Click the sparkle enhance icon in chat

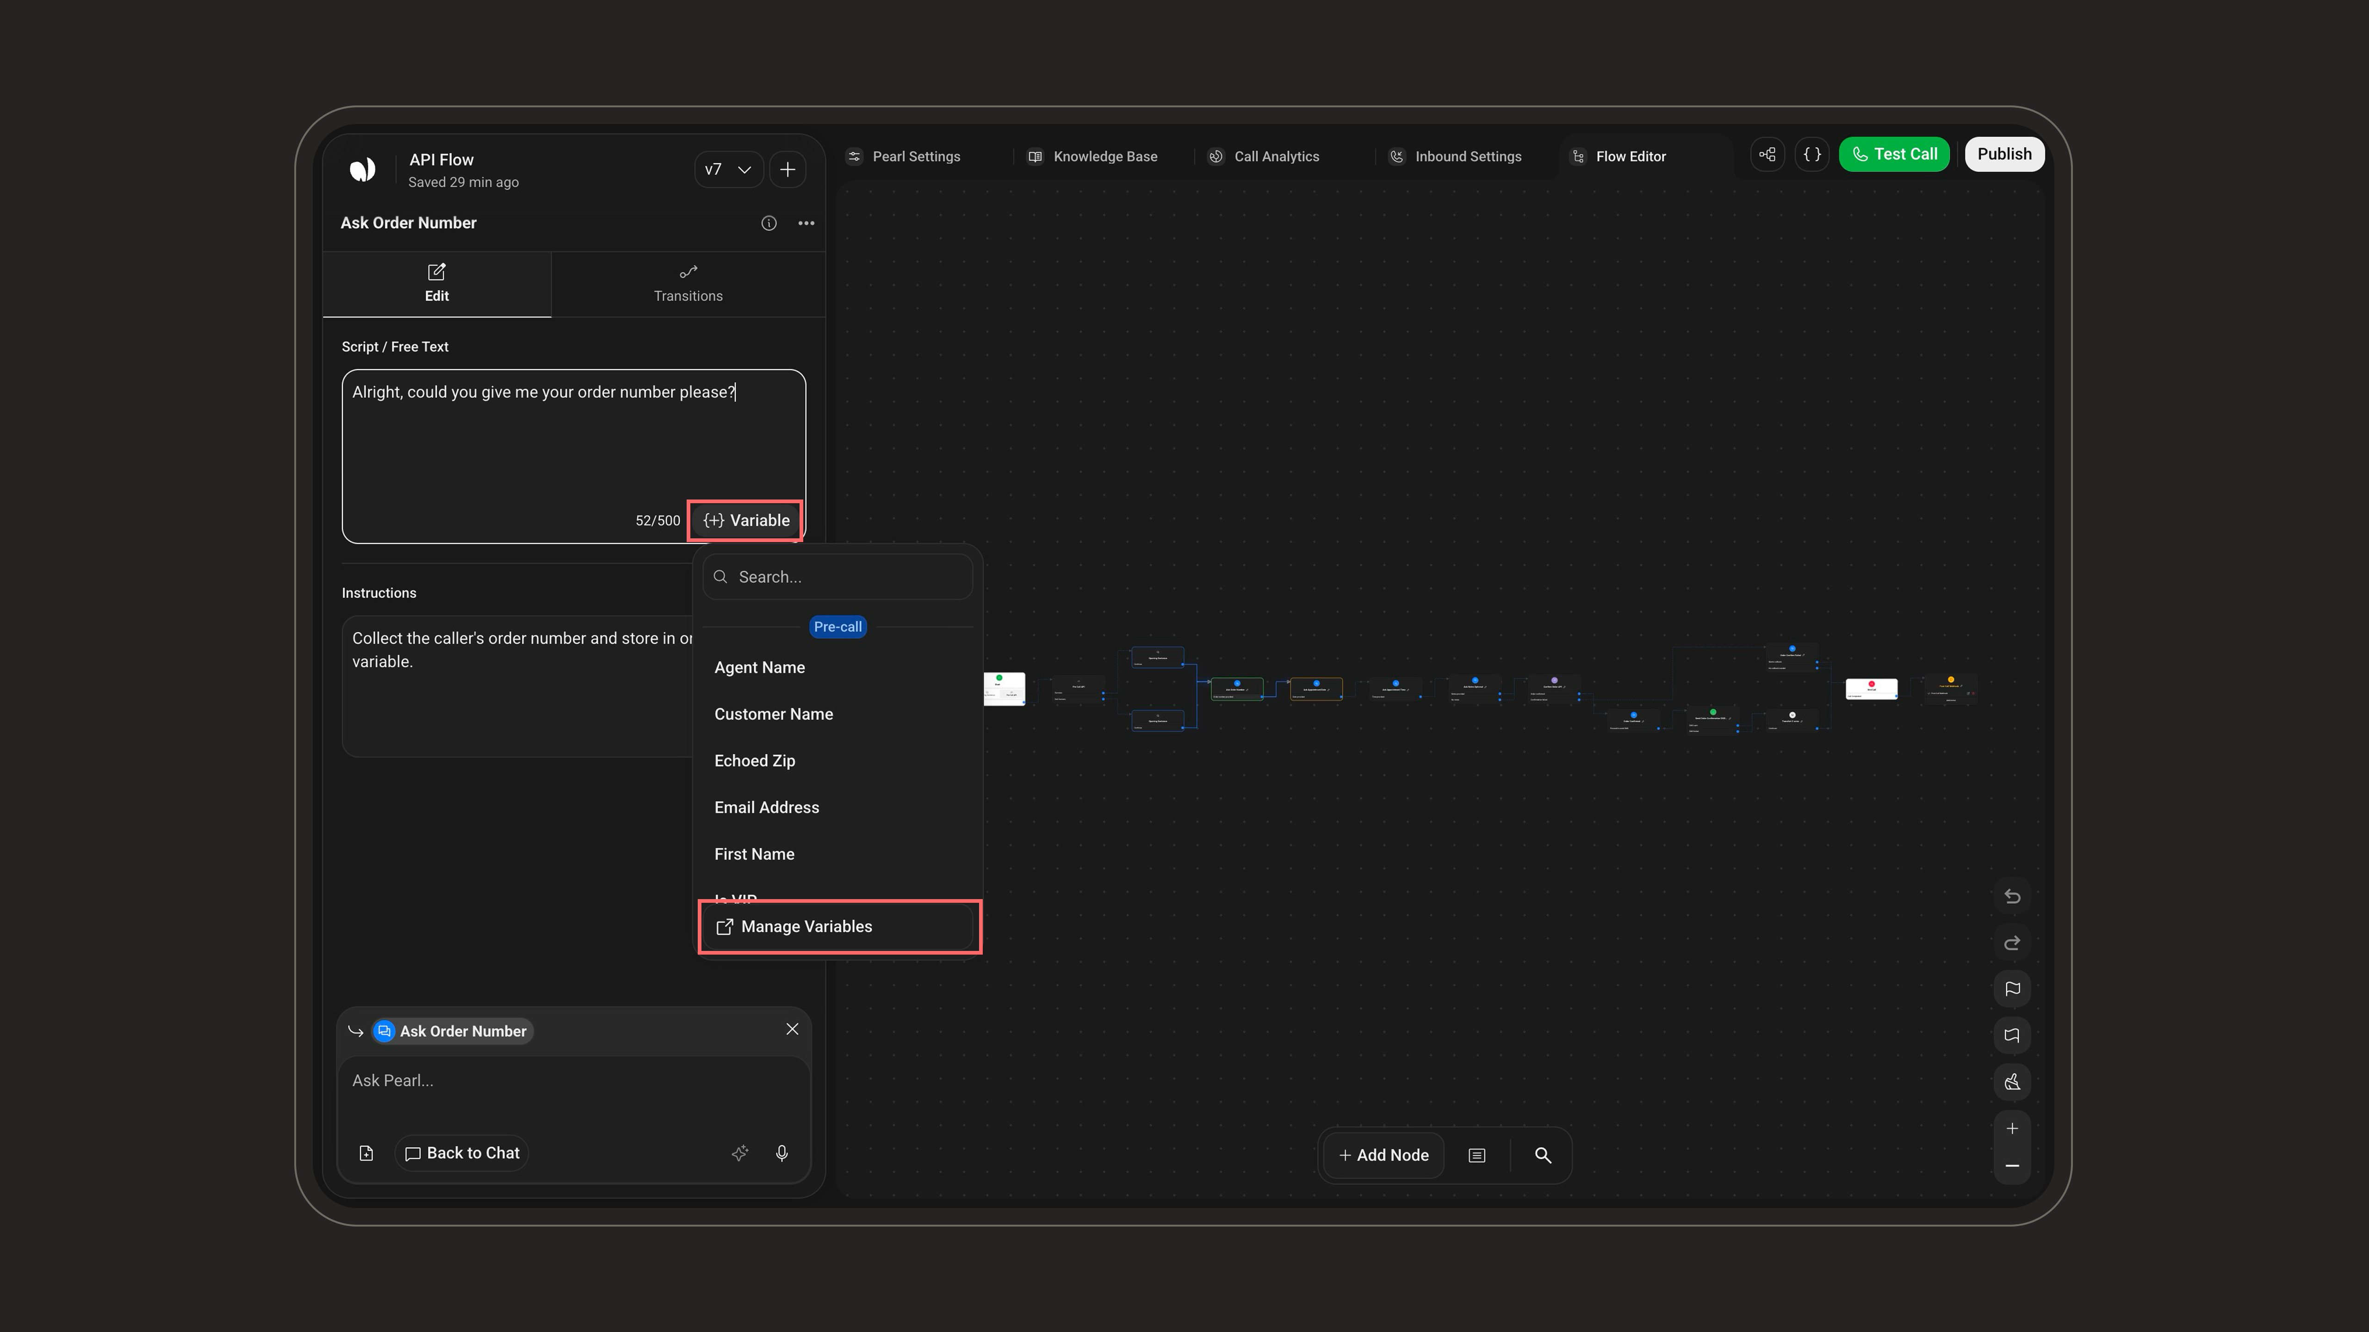coord(739,1153)
